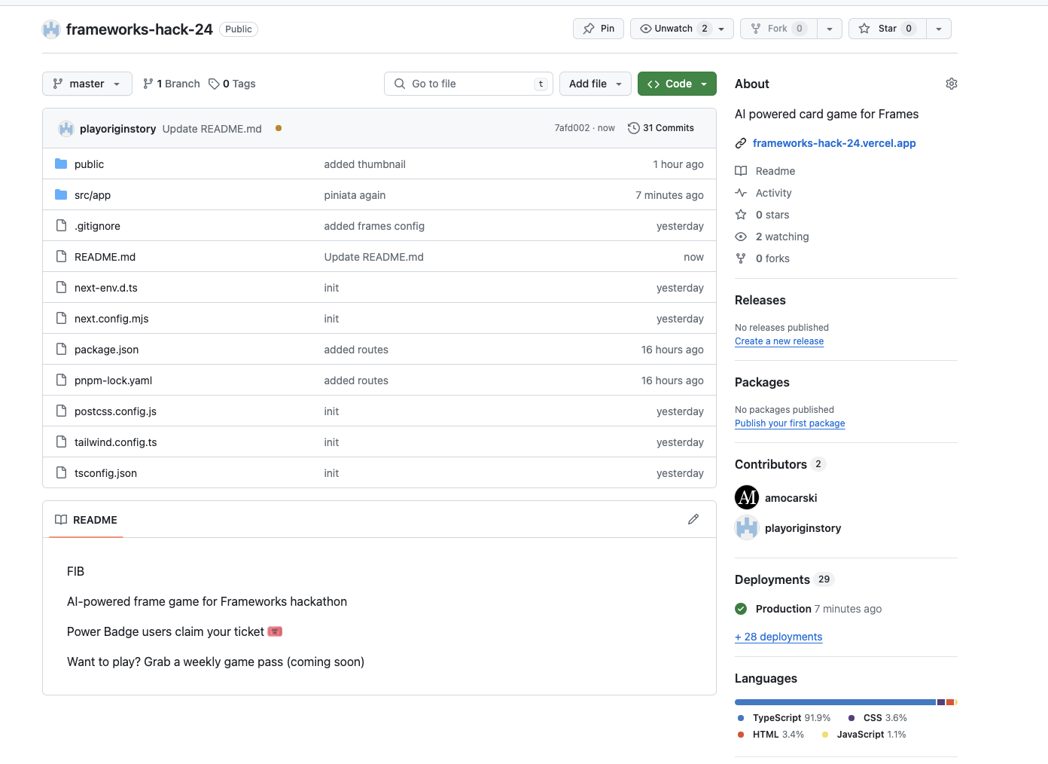Open the 'added frames config' commit message

pos(374,226)
